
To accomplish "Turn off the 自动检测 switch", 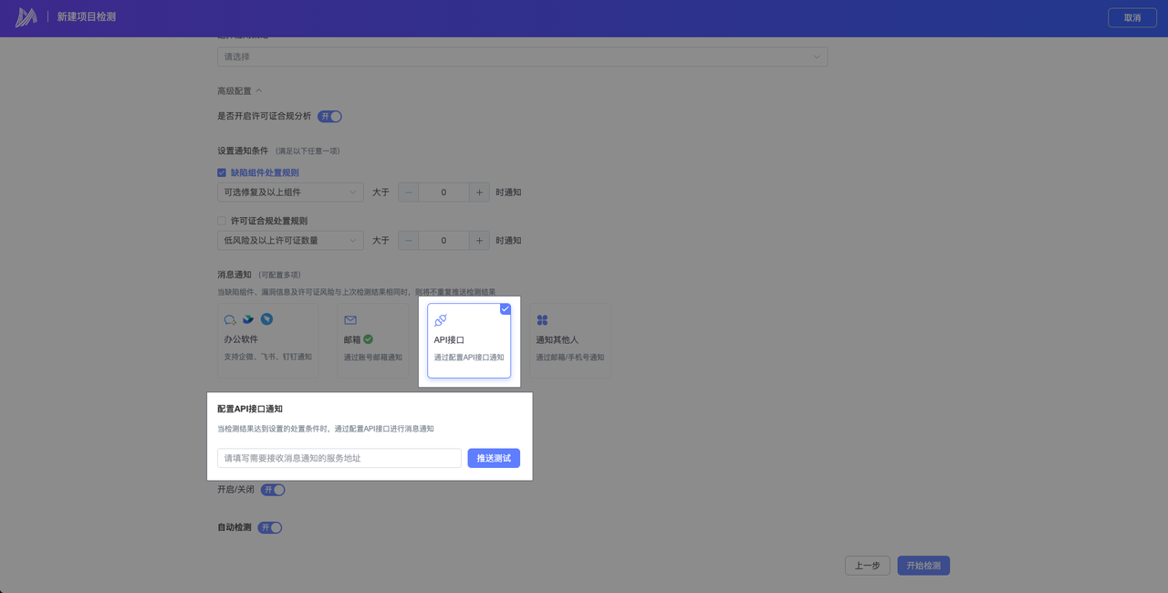I will click(x=270, y=527).
